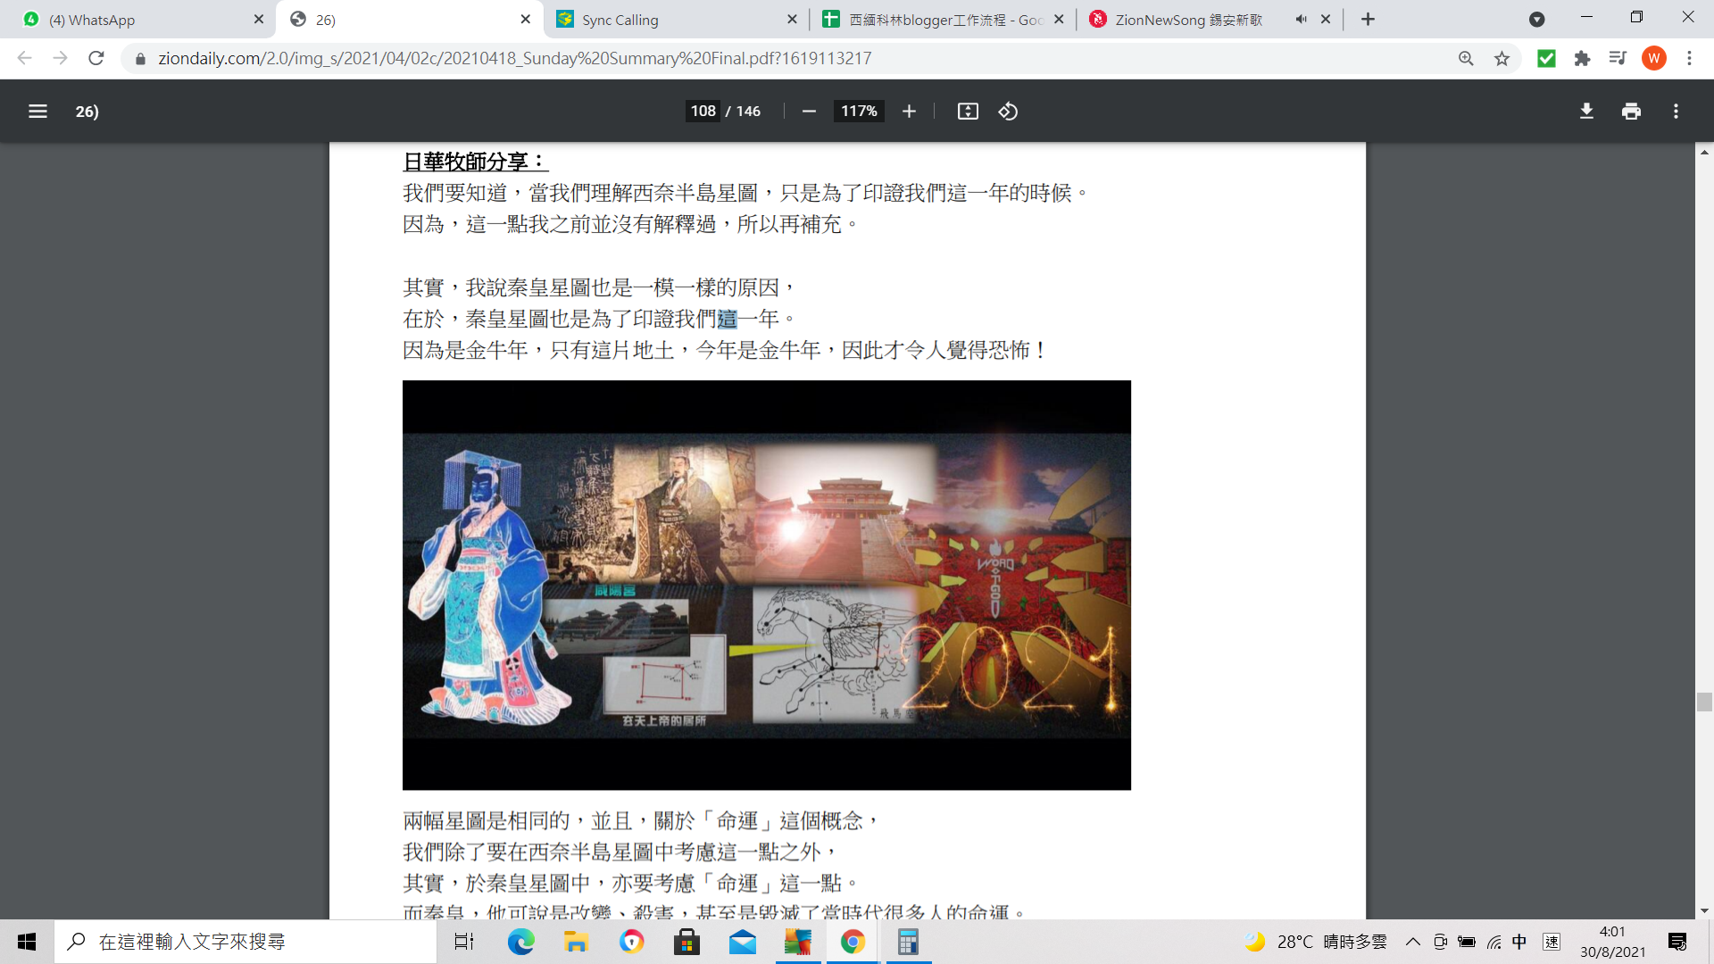Show hidden system tray icons
1714x964 pixels.
point(1412,942)
